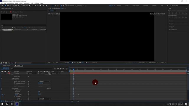Expand the Path Options group
The image size is (189, 106).
pos(11,78)
